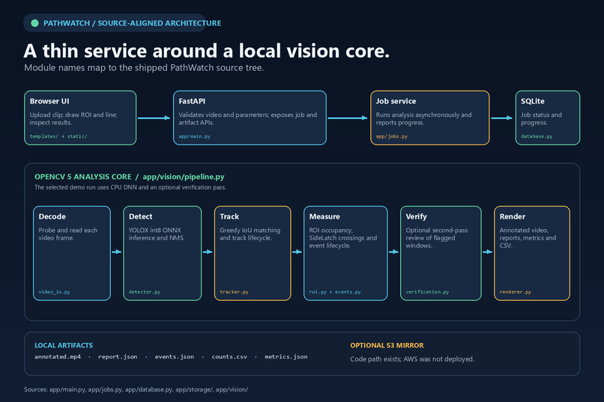The height and width of the screenshot is (402, 604).
Task: Click the app/jobs.py path label
Action: click(391, 136)
